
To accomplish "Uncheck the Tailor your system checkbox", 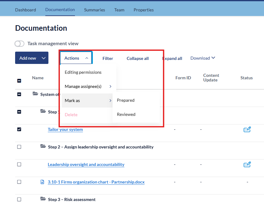I will [x=19, y=129].
